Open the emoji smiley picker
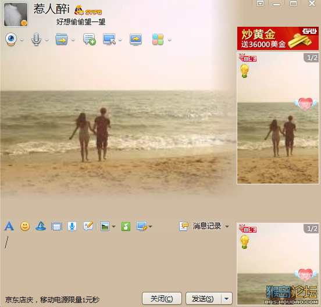Viewport: 321px width, 307px height. (x=25, y=226)
